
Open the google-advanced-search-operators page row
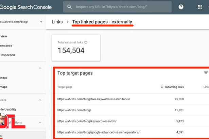98,132
